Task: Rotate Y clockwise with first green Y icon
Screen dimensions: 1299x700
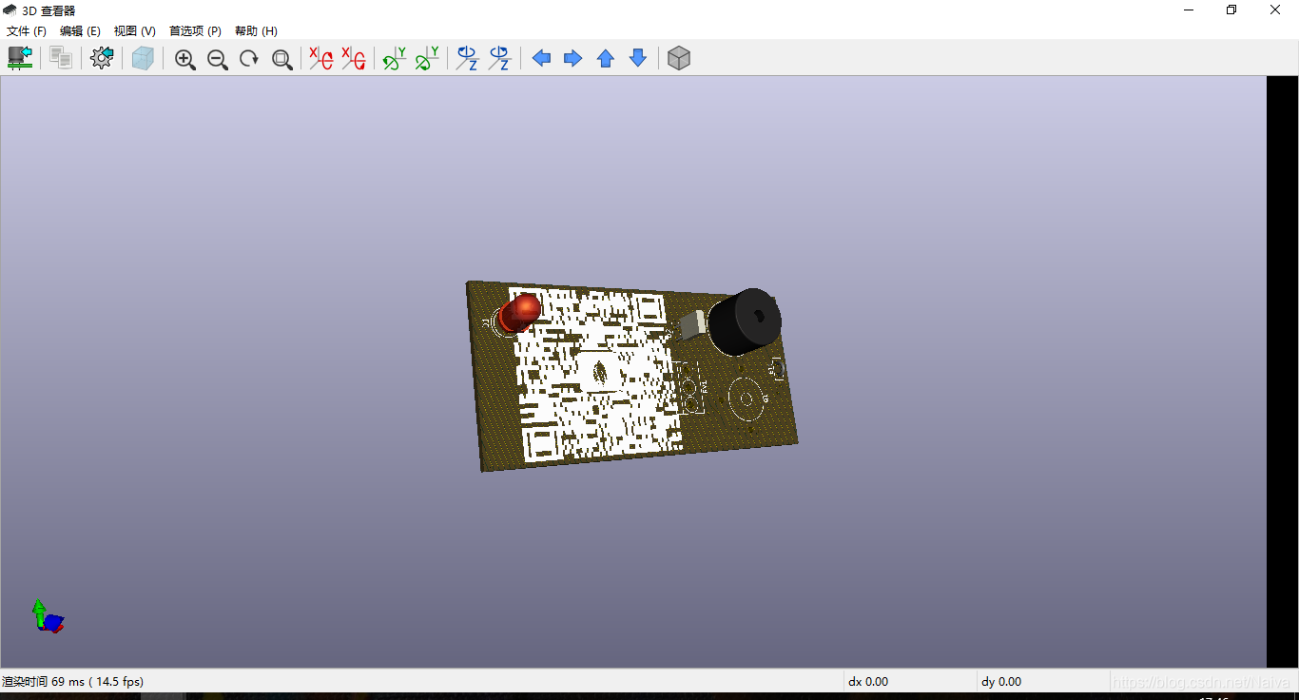Action: point(395,59)
